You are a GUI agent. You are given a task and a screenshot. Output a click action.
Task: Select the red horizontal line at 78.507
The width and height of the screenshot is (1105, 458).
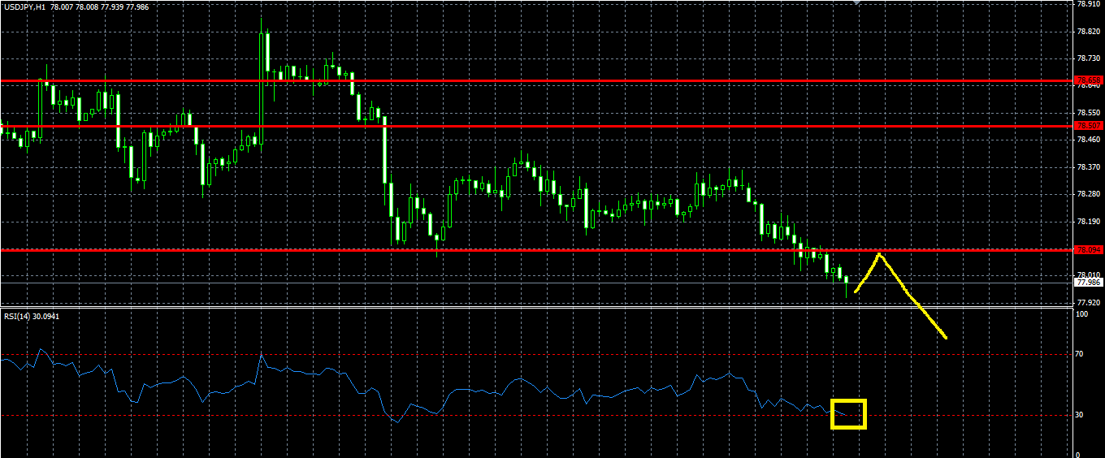(536, 126)
